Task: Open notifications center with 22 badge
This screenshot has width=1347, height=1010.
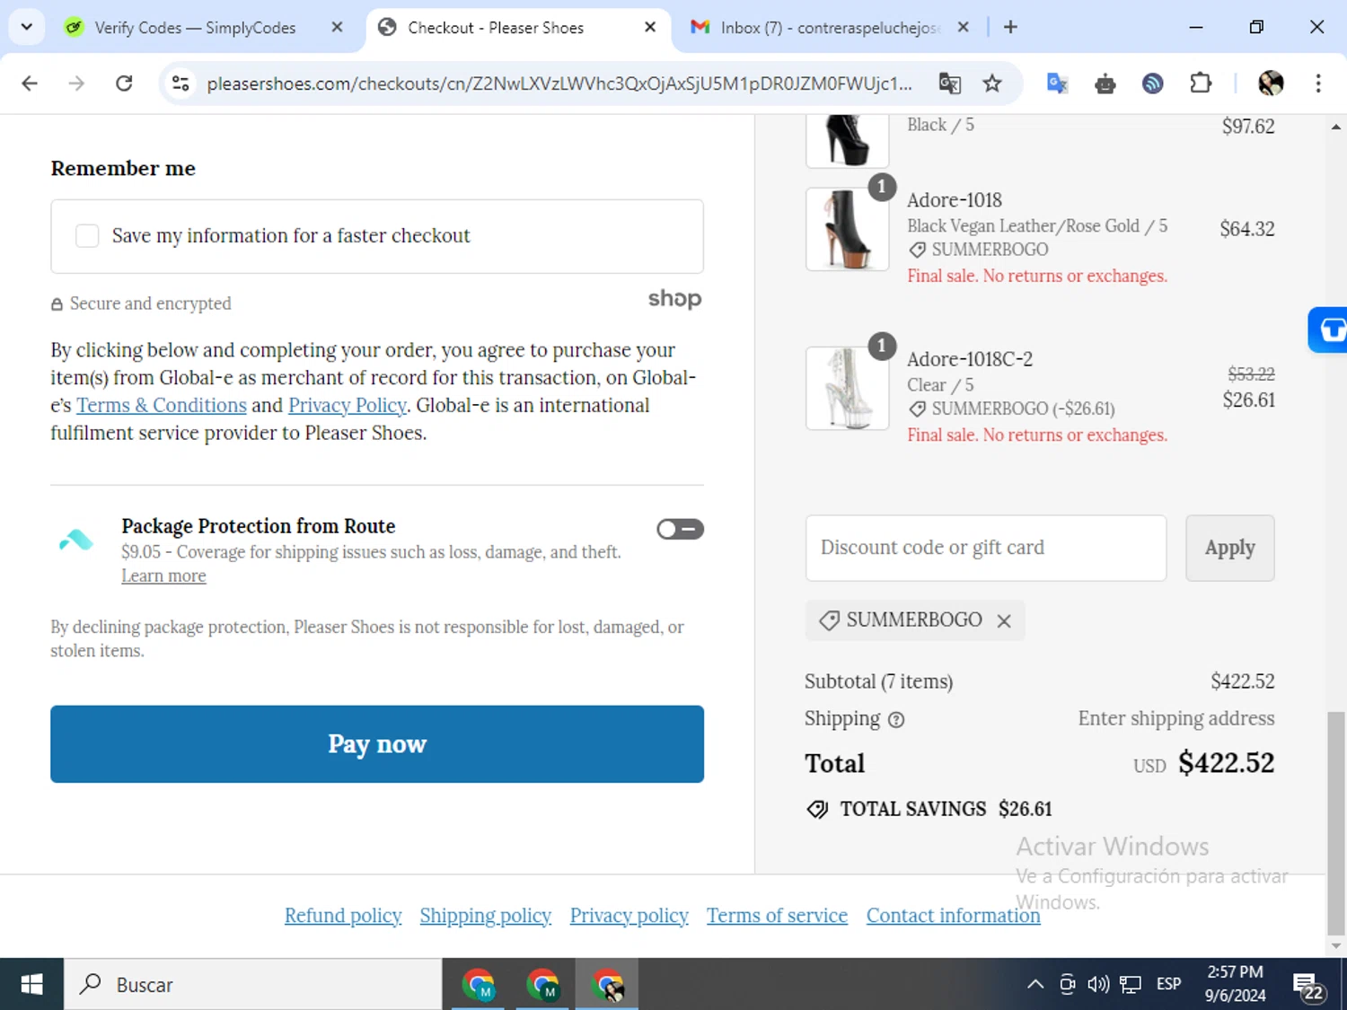Action: pyautogui.click(x=1308, y=986)
